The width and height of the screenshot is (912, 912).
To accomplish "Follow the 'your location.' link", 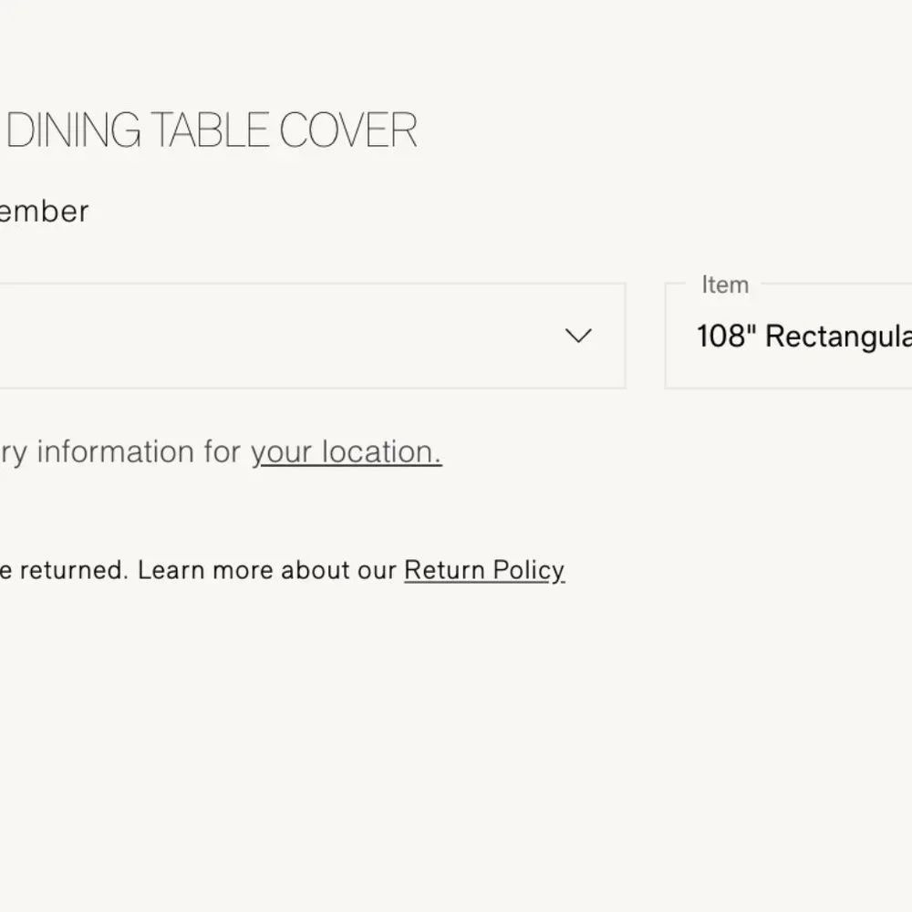I will 347,452.
